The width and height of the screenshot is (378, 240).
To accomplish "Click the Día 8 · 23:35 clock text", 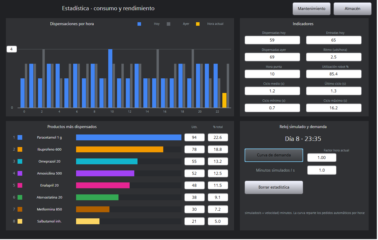I will [x=303, y=139].
